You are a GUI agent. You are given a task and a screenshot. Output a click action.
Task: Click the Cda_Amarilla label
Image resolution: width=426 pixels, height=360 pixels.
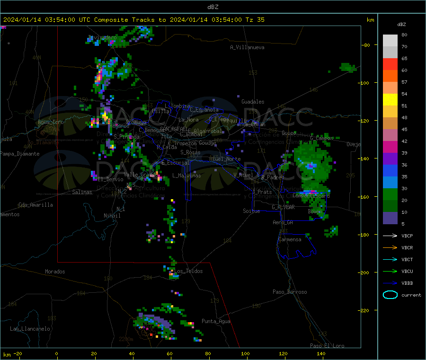35,205
